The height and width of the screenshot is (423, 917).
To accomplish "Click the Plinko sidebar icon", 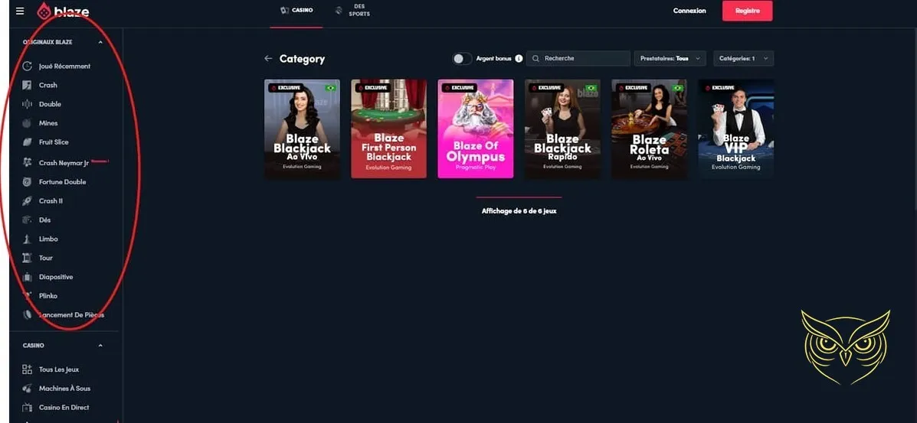I will pyautogui.click(x=27, y=295).
